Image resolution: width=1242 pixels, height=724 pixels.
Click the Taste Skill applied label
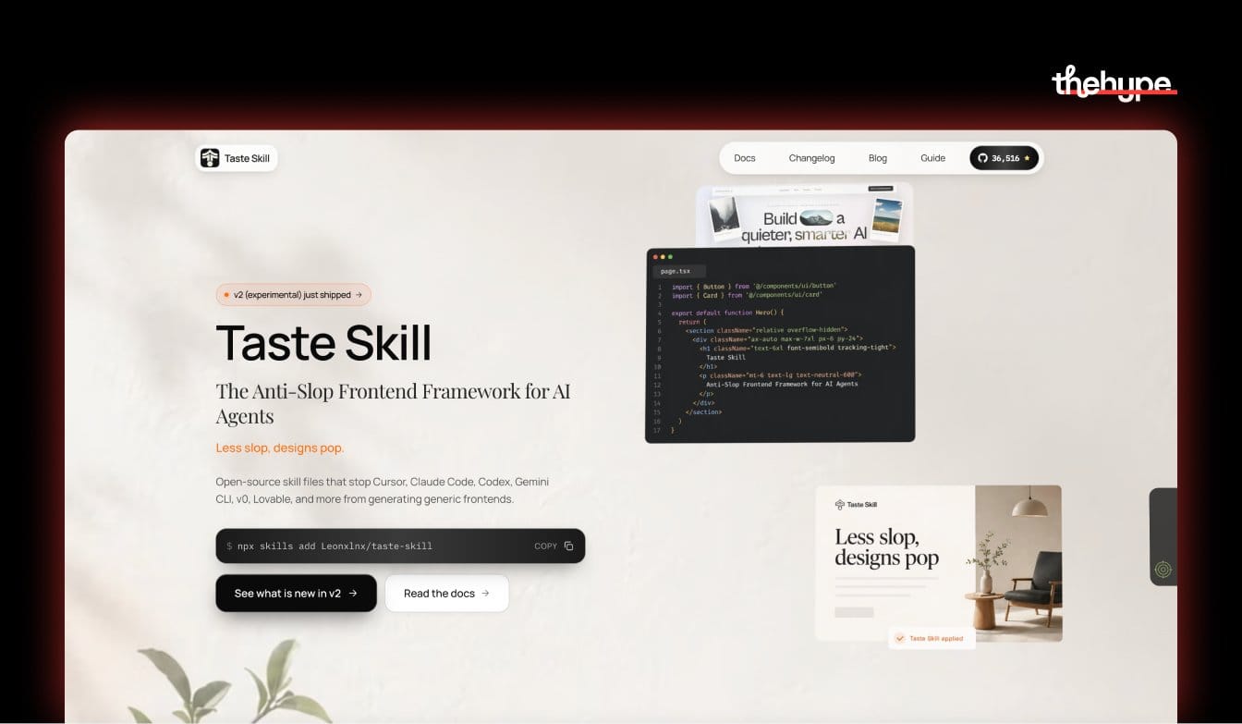coord(936,639)
